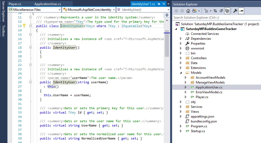This screenshot has height=143, width=261.
Task: Expand the Dependencies node
Action: (181, 39)
